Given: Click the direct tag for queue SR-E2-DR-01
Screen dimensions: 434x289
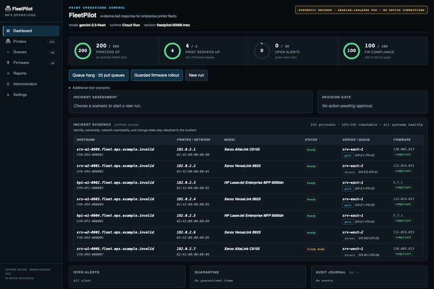Looking at the screenshot, I should tap(349, 172).
